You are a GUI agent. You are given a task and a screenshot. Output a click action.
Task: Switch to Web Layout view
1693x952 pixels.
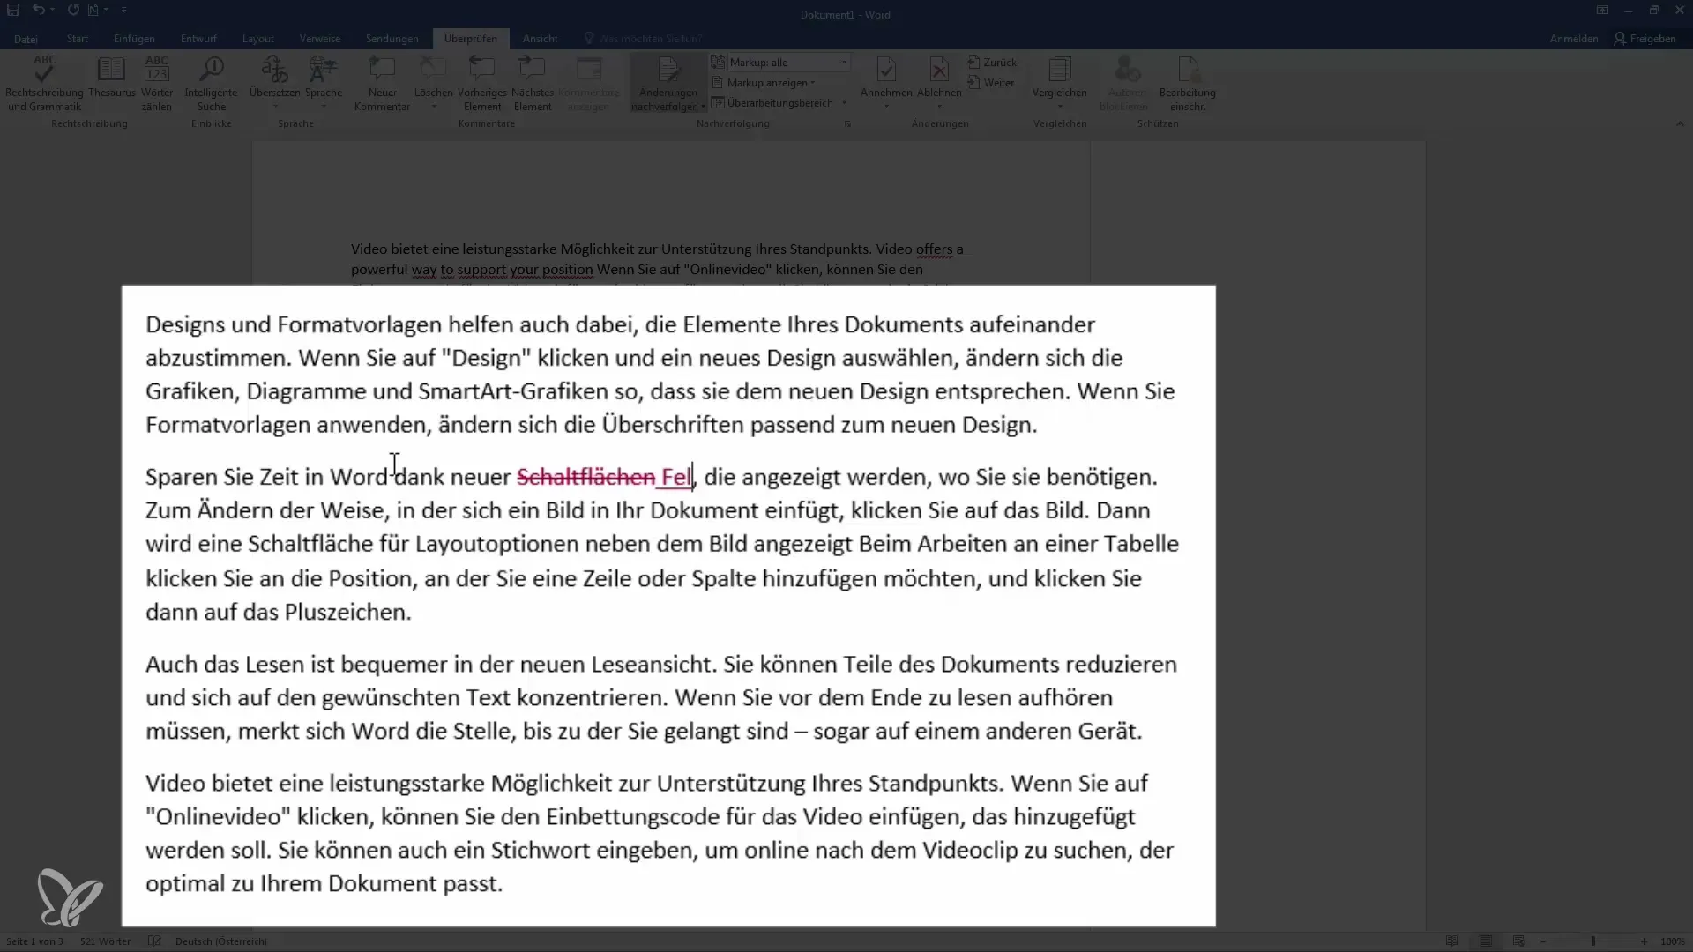[x=1518, y=941]
